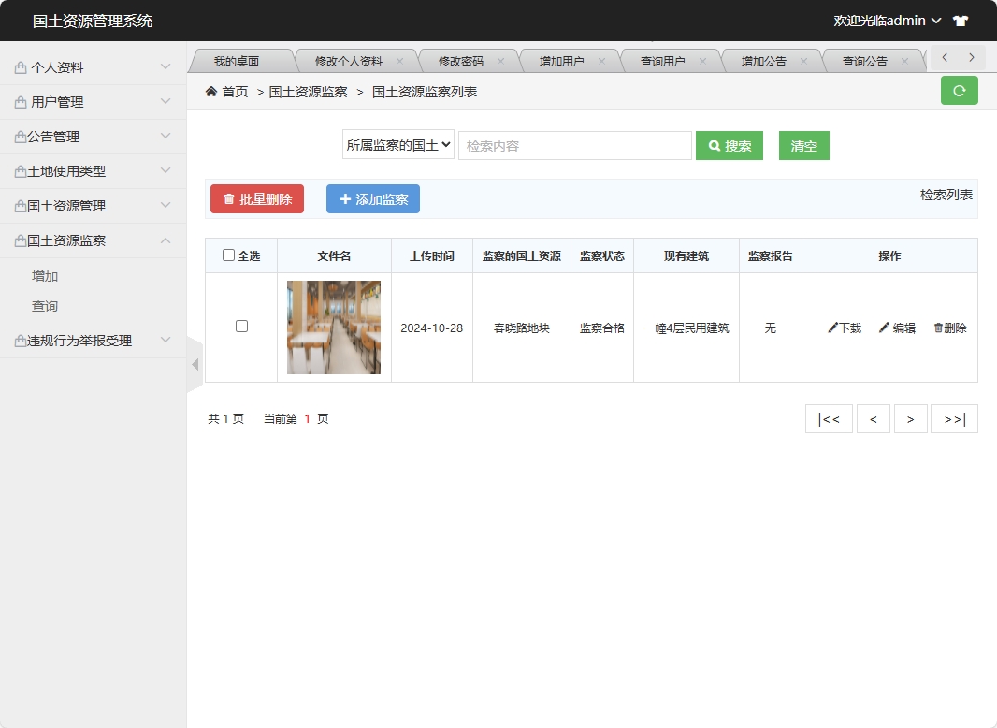Click the pencil icon next to 下载
997x728 pixels.
coord(831,328)
